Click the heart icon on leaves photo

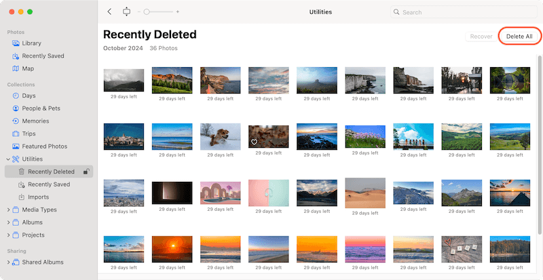click(254, 142)
